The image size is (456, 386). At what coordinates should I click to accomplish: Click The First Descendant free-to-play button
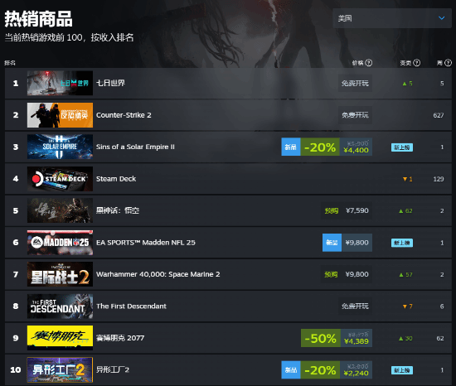coord(355,306)
